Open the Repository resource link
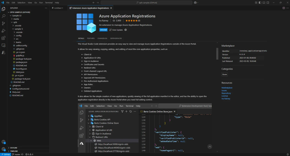Screen dimensions: 290x156 pos(226,93)
